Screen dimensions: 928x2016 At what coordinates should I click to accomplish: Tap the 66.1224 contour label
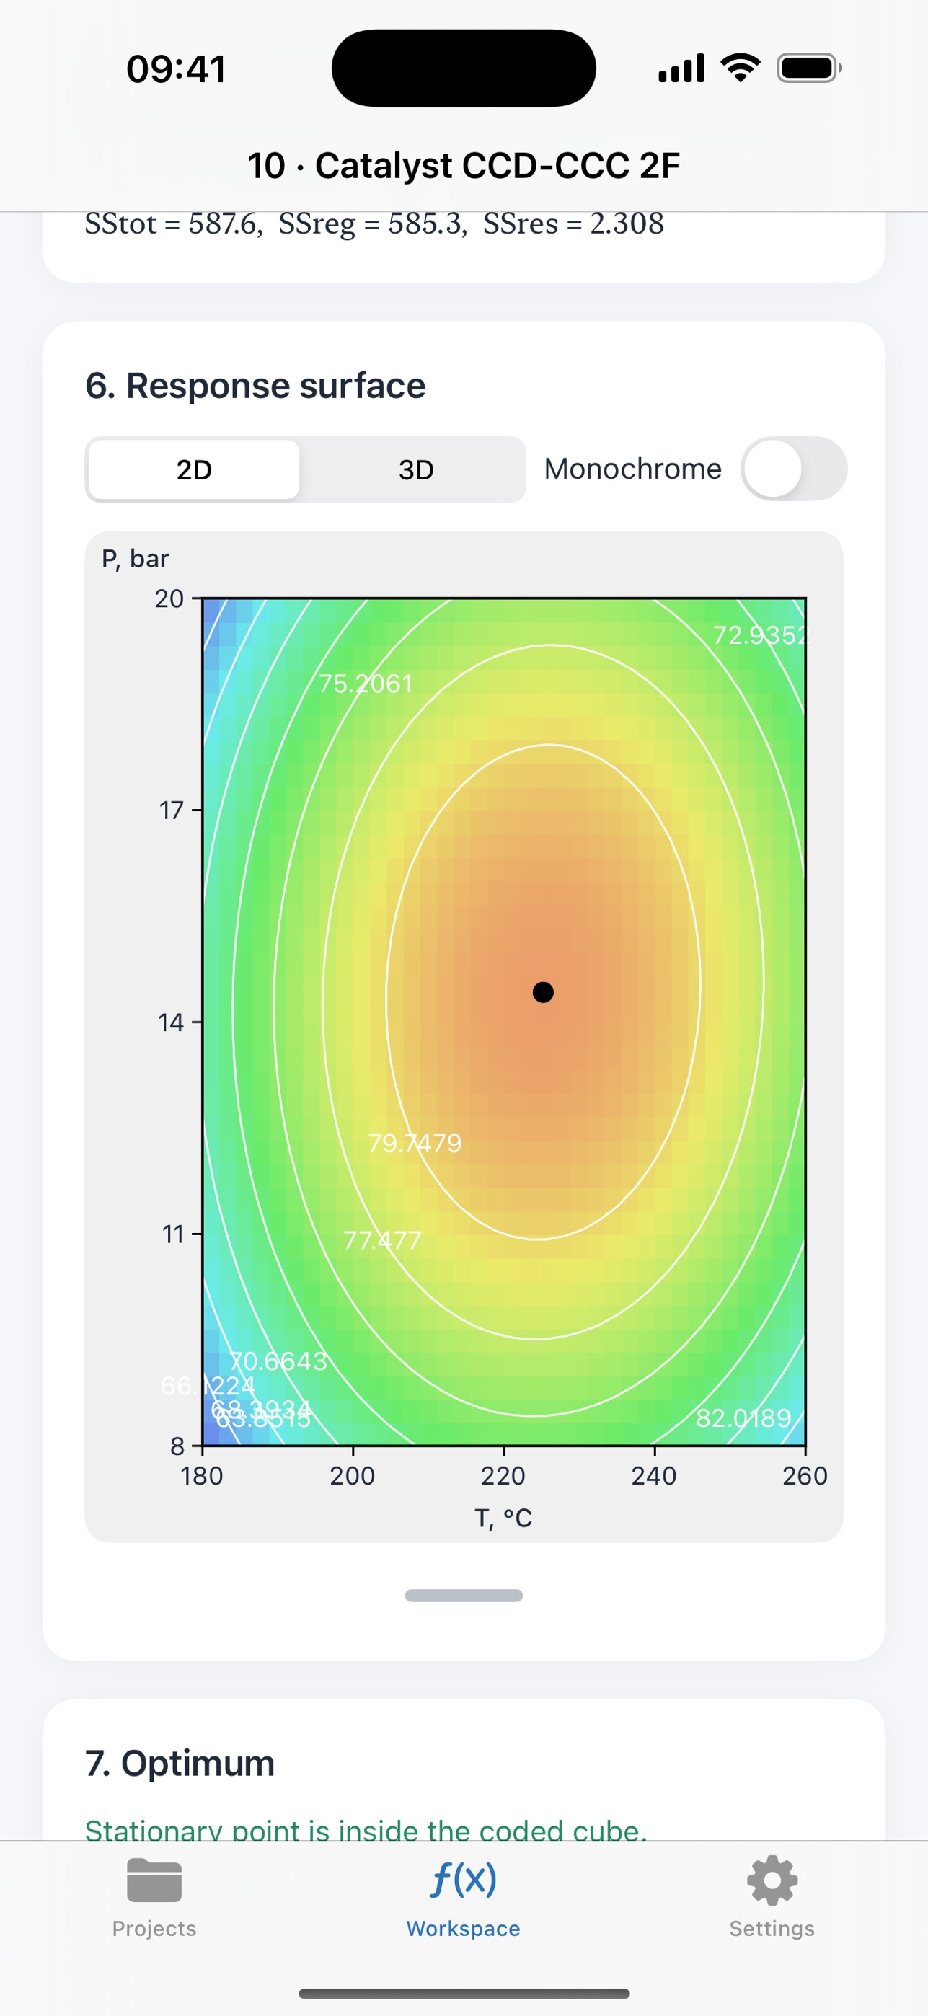(x=208, y=1386)
